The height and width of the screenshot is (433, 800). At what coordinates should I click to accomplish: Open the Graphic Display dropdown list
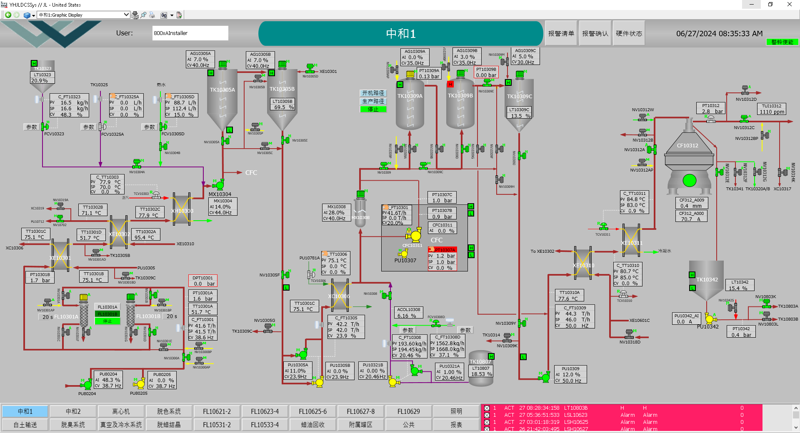[x=126, y=15]
